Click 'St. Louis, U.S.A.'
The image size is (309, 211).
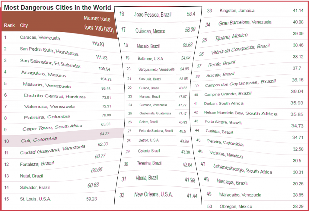(x=36, y=199)
